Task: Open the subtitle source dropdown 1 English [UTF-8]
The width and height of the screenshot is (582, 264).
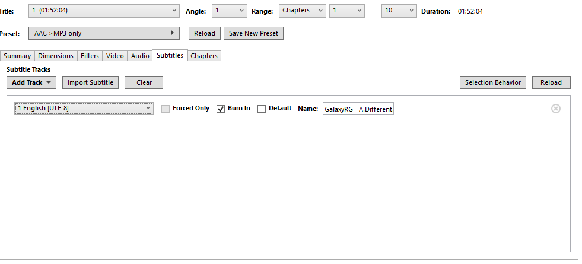Action: click(84, 108)
